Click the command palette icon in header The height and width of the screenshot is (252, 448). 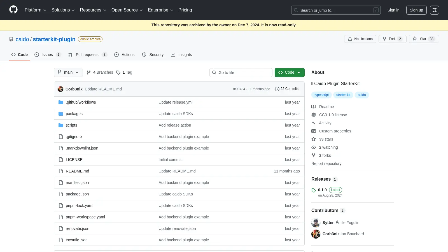click(x=434, y=10)
